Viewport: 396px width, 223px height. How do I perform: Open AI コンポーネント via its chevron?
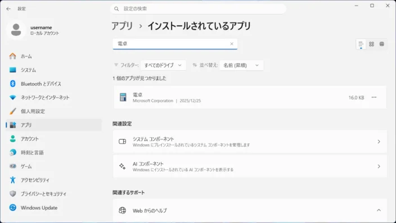click(x=379, y=166)
